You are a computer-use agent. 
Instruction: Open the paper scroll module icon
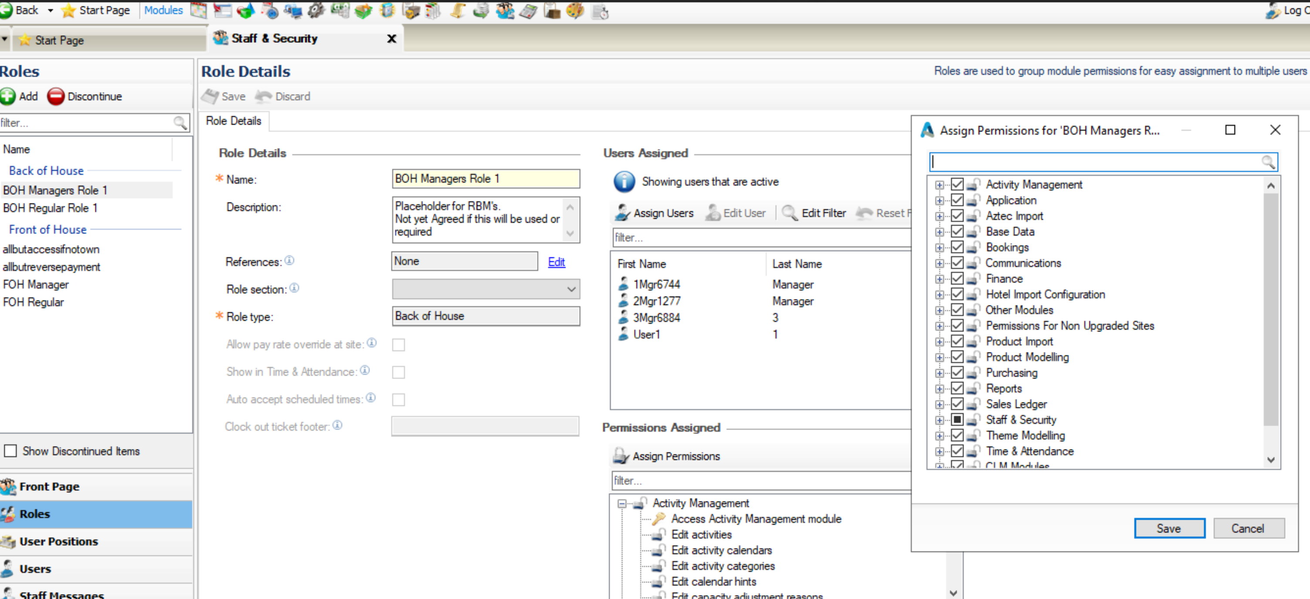457,10
